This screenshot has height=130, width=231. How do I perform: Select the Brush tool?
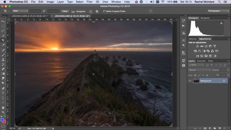click(3, 55)
